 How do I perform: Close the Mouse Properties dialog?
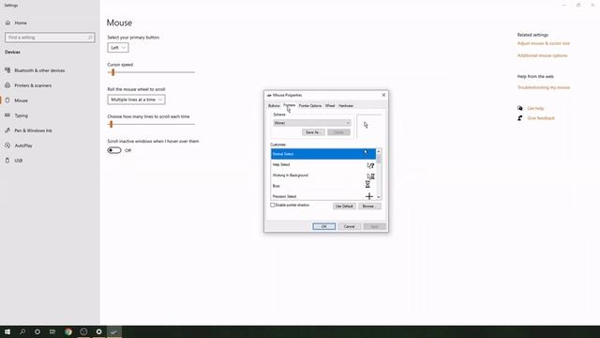pyautogui.click(x=383, y=95)
